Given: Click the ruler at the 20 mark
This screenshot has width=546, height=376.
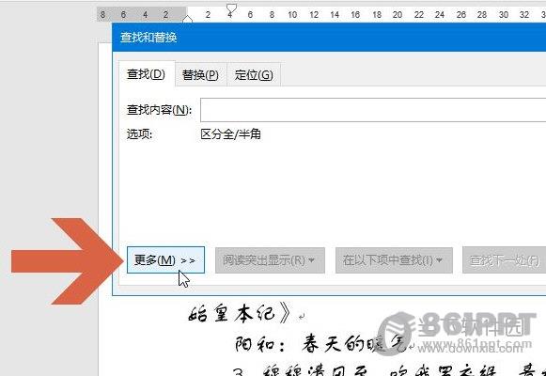Looking at the screenshot, I should pyautogui.click(x=398, y=15).
